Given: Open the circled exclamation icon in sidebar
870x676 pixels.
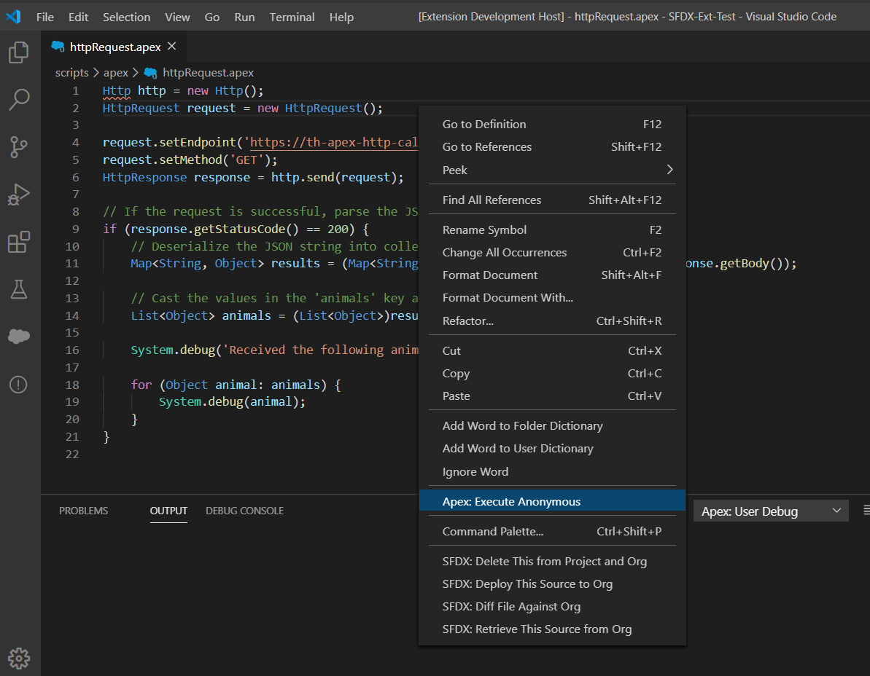Looking at the screenshot, I should pyautogui.click(x=19, y=385).
